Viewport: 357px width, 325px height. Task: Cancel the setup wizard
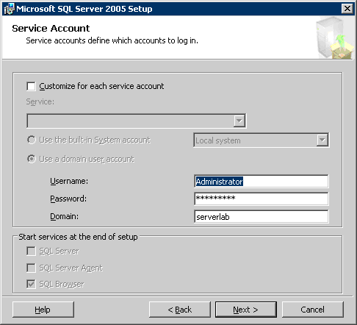[313, 310]
